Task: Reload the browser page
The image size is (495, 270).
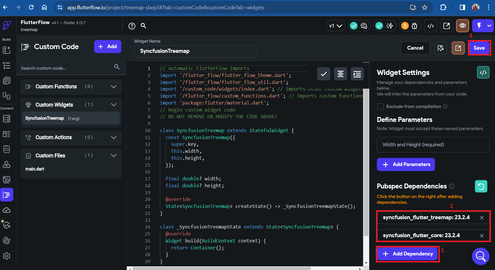Action: coord(31,7)
